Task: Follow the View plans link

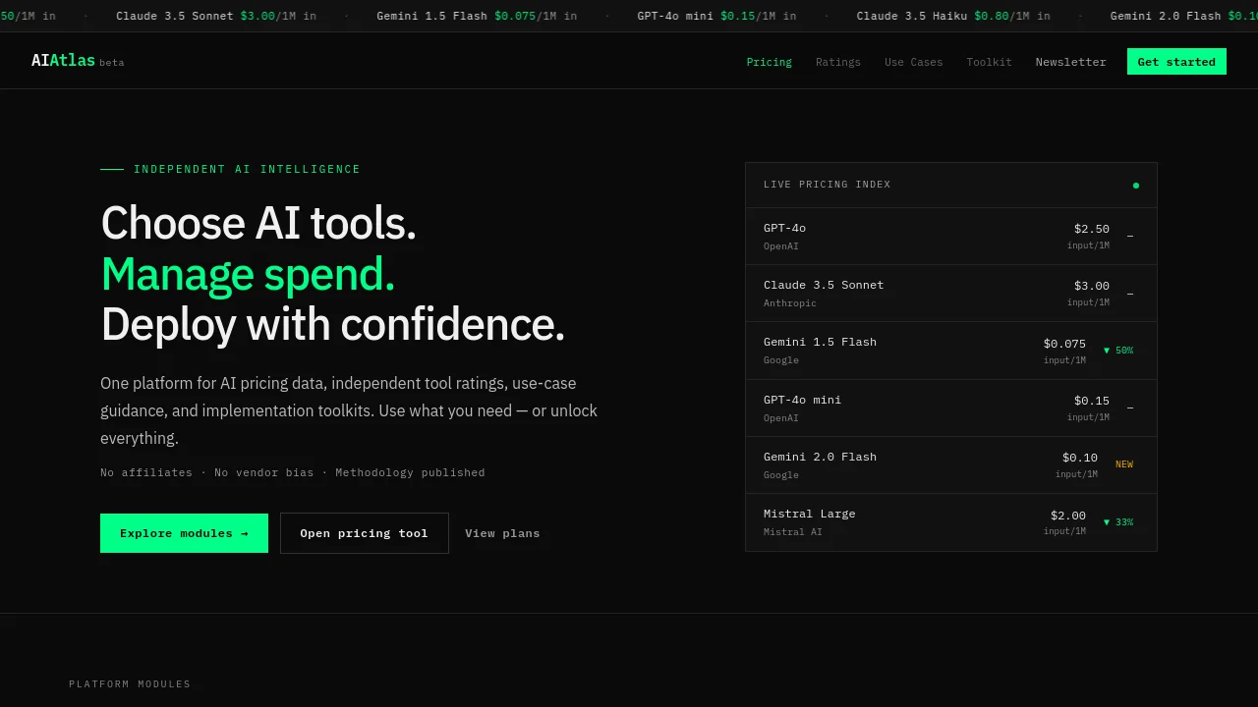Action: (502, 533)
